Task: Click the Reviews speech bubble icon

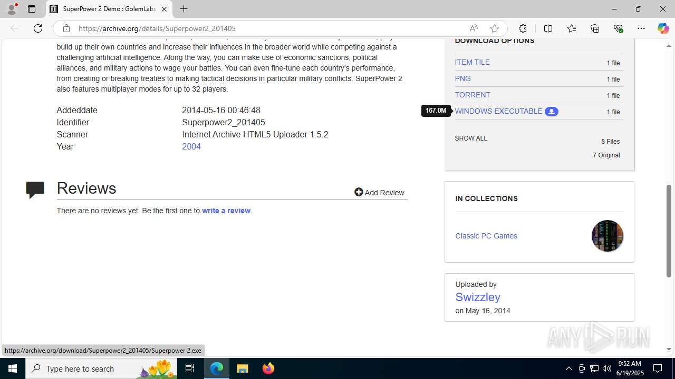Action: (x=35, y=189)
